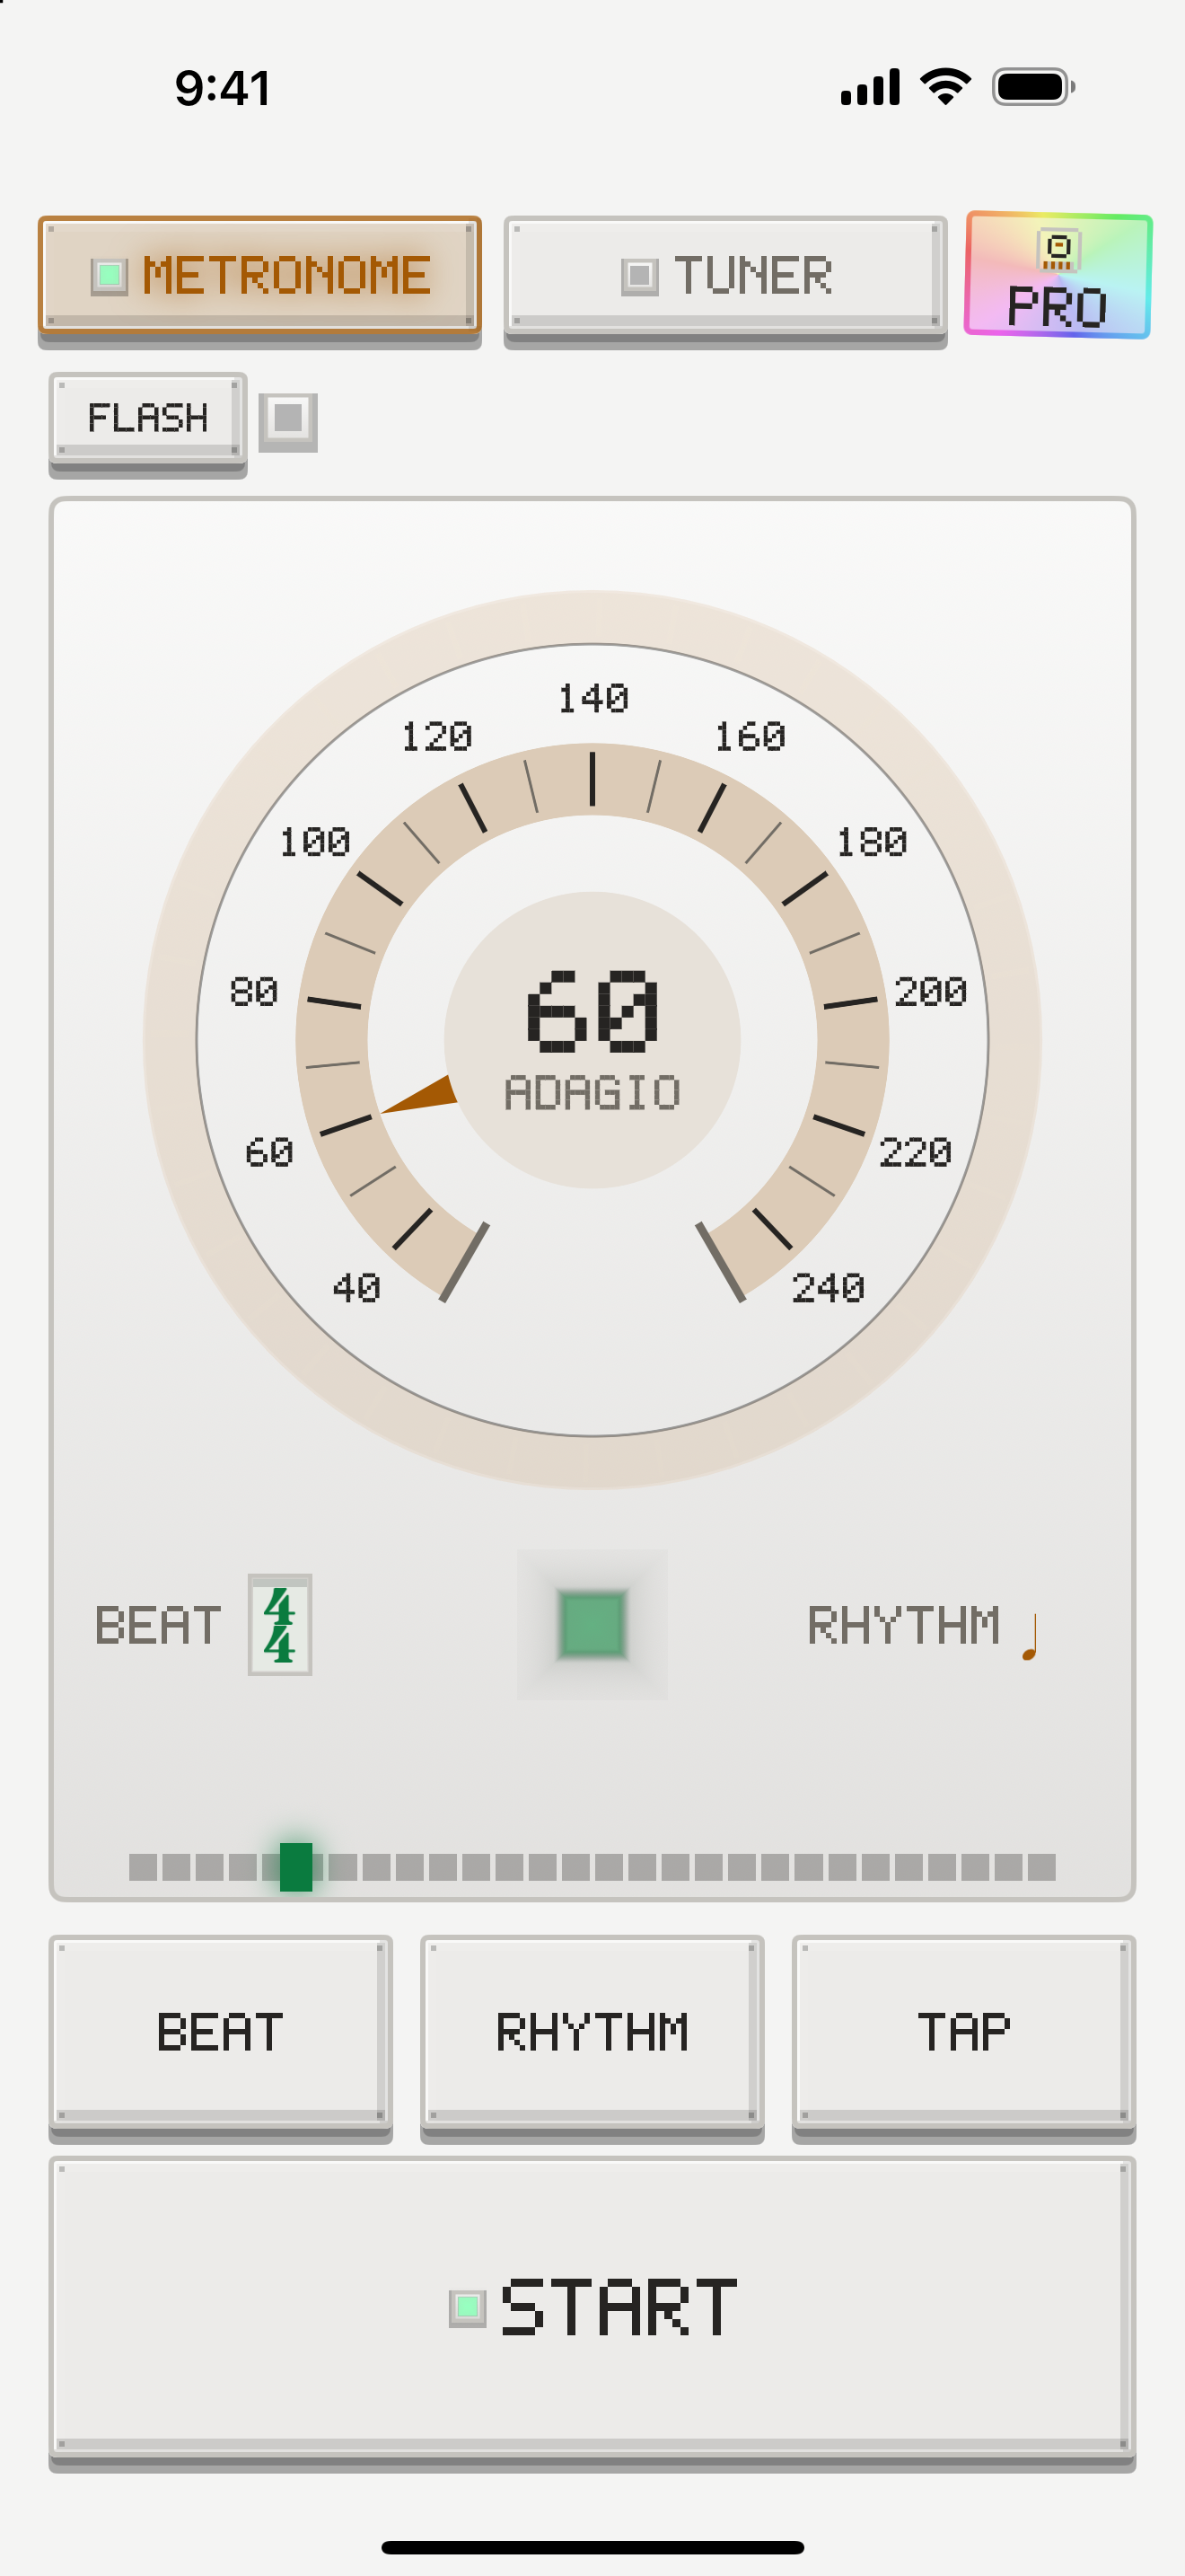Set tempo to 200 on dial
1185x2576 pixels.
(x=931, y=992)
